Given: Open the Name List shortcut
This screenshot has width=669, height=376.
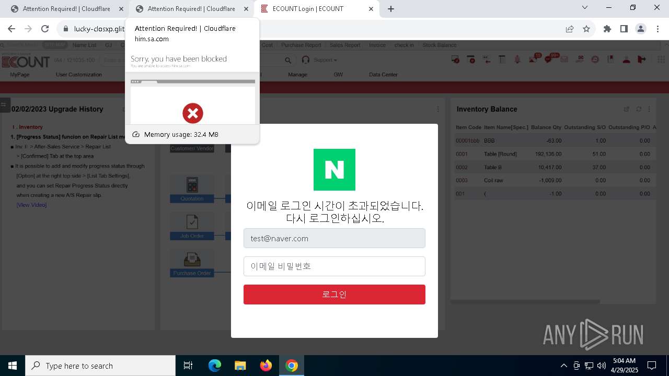Looking at the screenshot, I should [84, 45].
